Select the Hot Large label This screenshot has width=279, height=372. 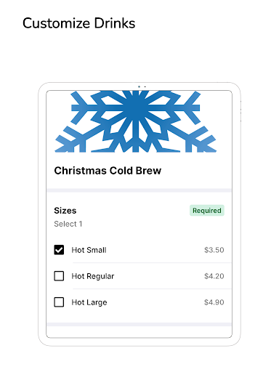point(89,302)
